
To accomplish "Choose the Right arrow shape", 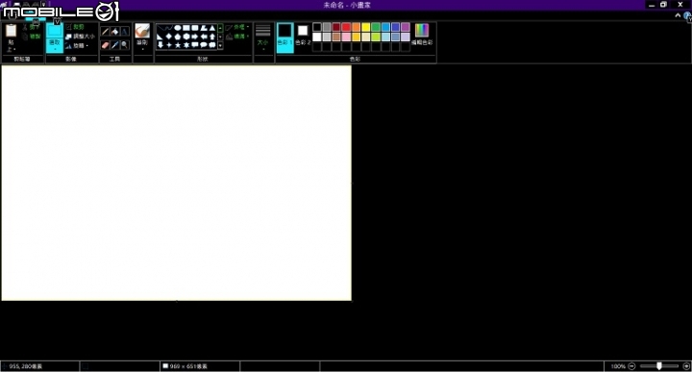I will click(194, 37).
